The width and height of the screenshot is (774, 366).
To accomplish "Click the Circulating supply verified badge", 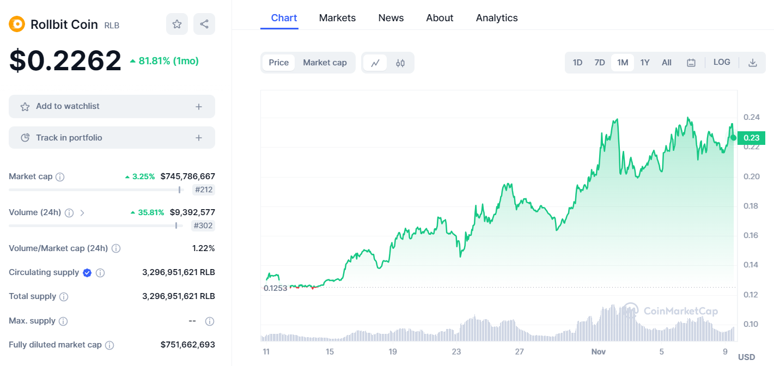I will pyautogui.click(x=87, y=273).
